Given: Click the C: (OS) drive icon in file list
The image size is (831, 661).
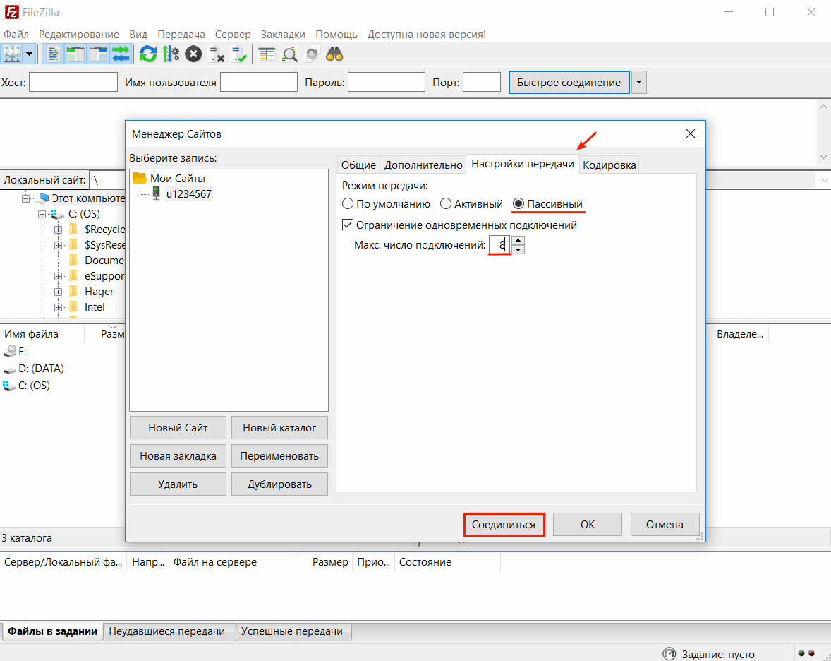Looking at the screenshot, I should (10, 386).
